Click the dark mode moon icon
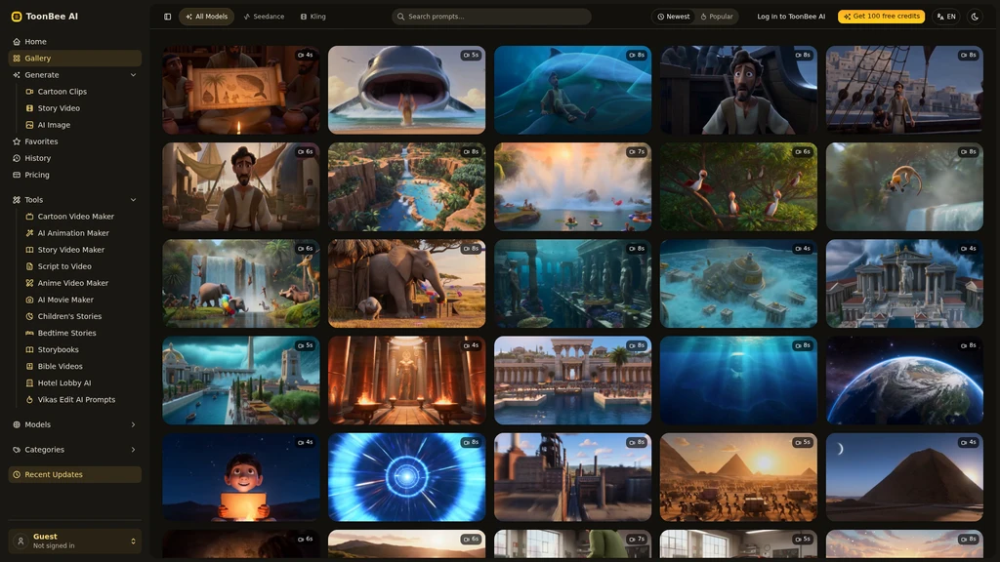The image size is (1000, 562). pyautogui.click(x=975, y=17)
